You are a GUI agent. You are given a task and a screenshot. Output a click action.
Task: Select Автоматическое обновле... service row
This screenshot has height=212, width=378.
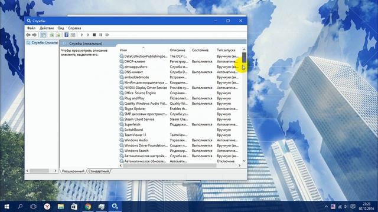click(180, 161)
